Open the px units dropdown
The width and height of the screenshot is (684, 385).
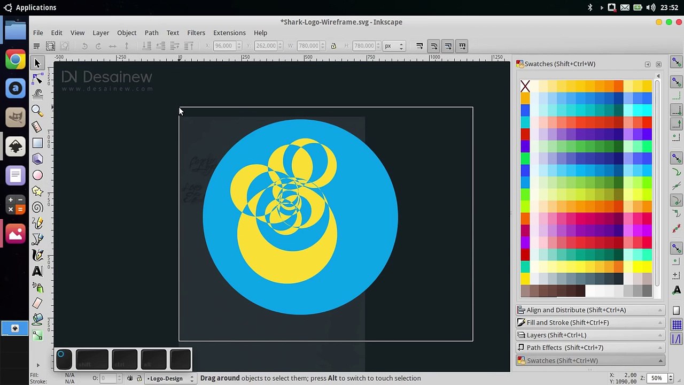click(x=394, y=46)
